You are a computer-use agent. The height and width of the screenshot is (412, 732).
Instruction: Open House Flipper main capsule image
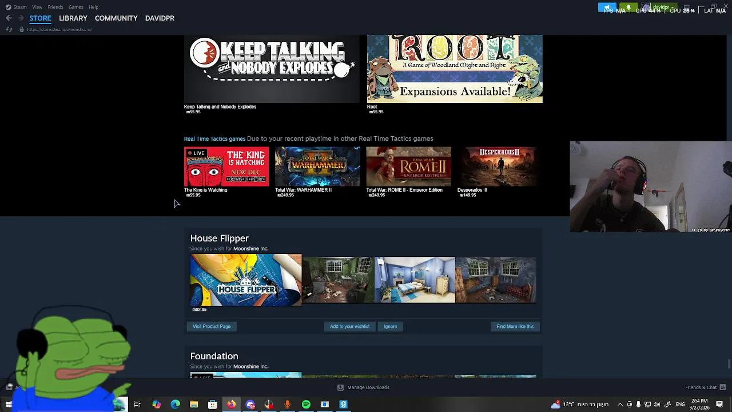click(x=246, y=280)
